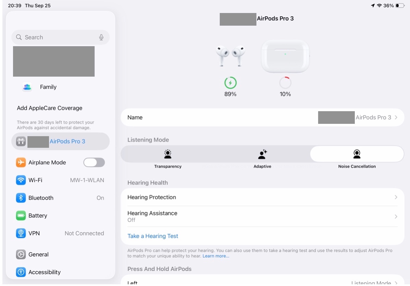
Task: Open Hearing Protection row
Action: point(263,197)
